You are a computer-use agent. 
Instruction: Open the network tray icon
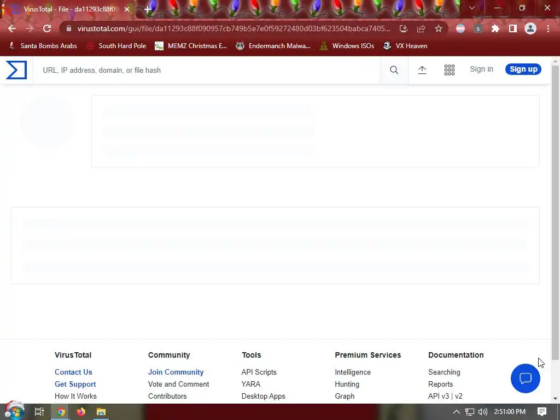(x=469, y=412)
